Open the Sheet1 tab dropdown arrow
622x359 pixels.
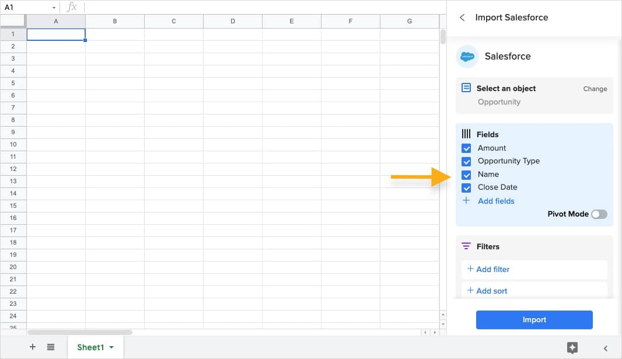[111, 347]
